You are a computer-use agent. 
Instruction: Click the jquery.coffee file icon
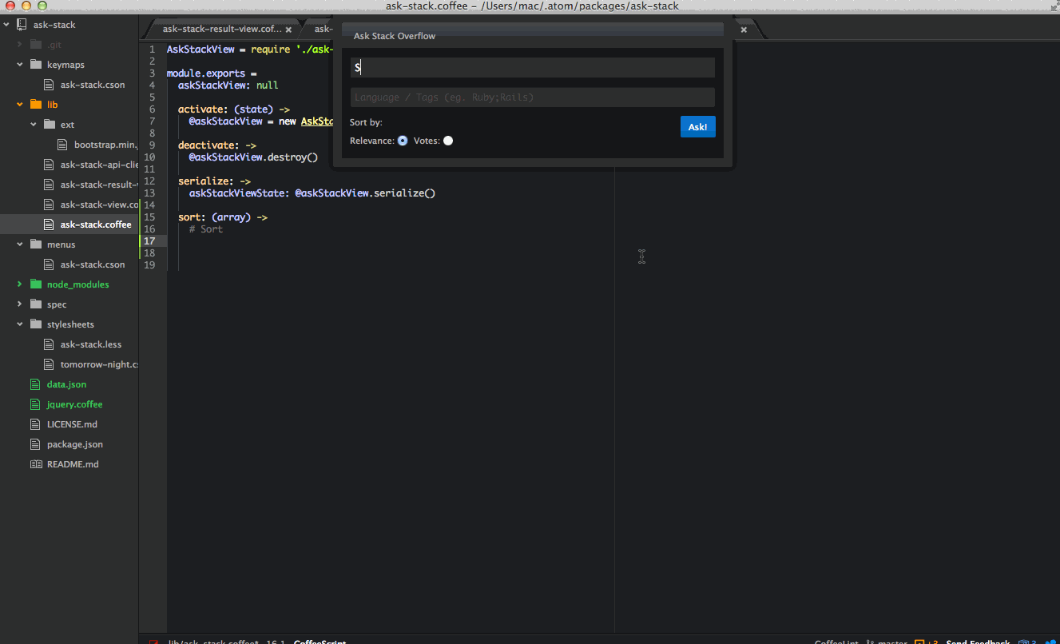click(34, 404)
